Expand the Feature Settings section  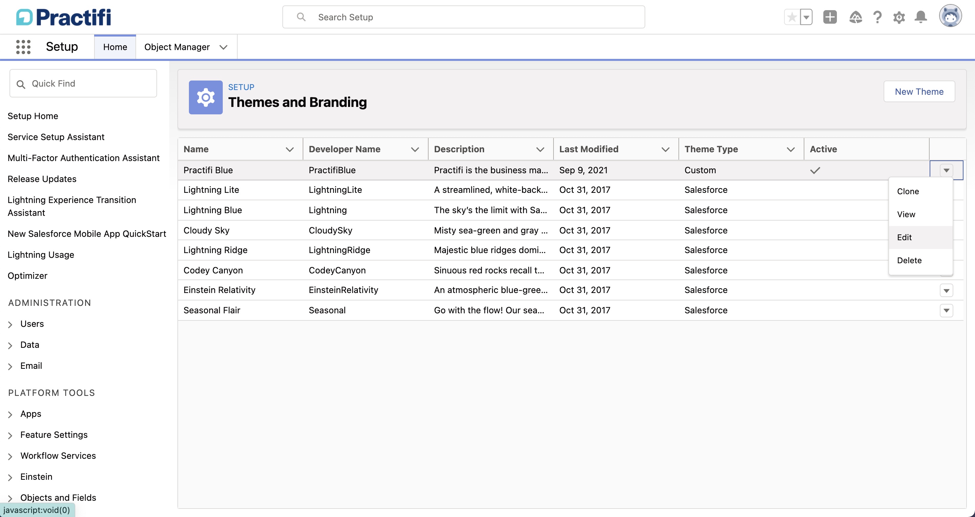click(x=10, y=435)
